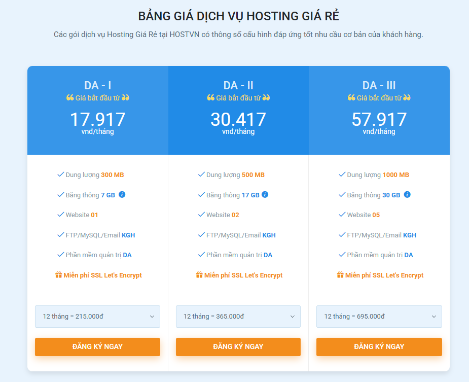Click the info icon beside Băng thông 17 GB
Viewport: 469px width, 382px height.
[265, 194]
